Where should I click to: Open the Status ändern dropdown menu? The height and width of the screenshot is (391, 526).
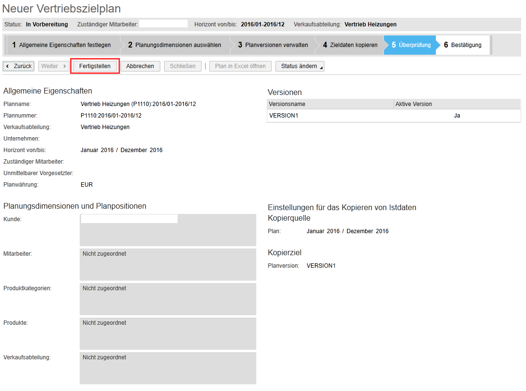point(300,66)
